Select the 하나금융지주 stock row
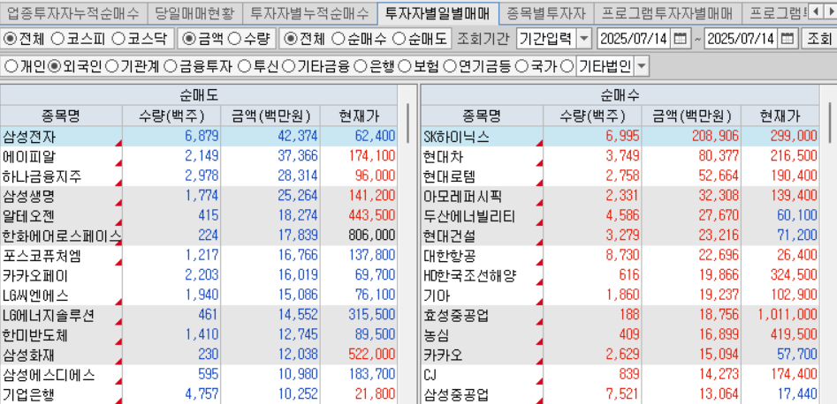 [199, 176]
